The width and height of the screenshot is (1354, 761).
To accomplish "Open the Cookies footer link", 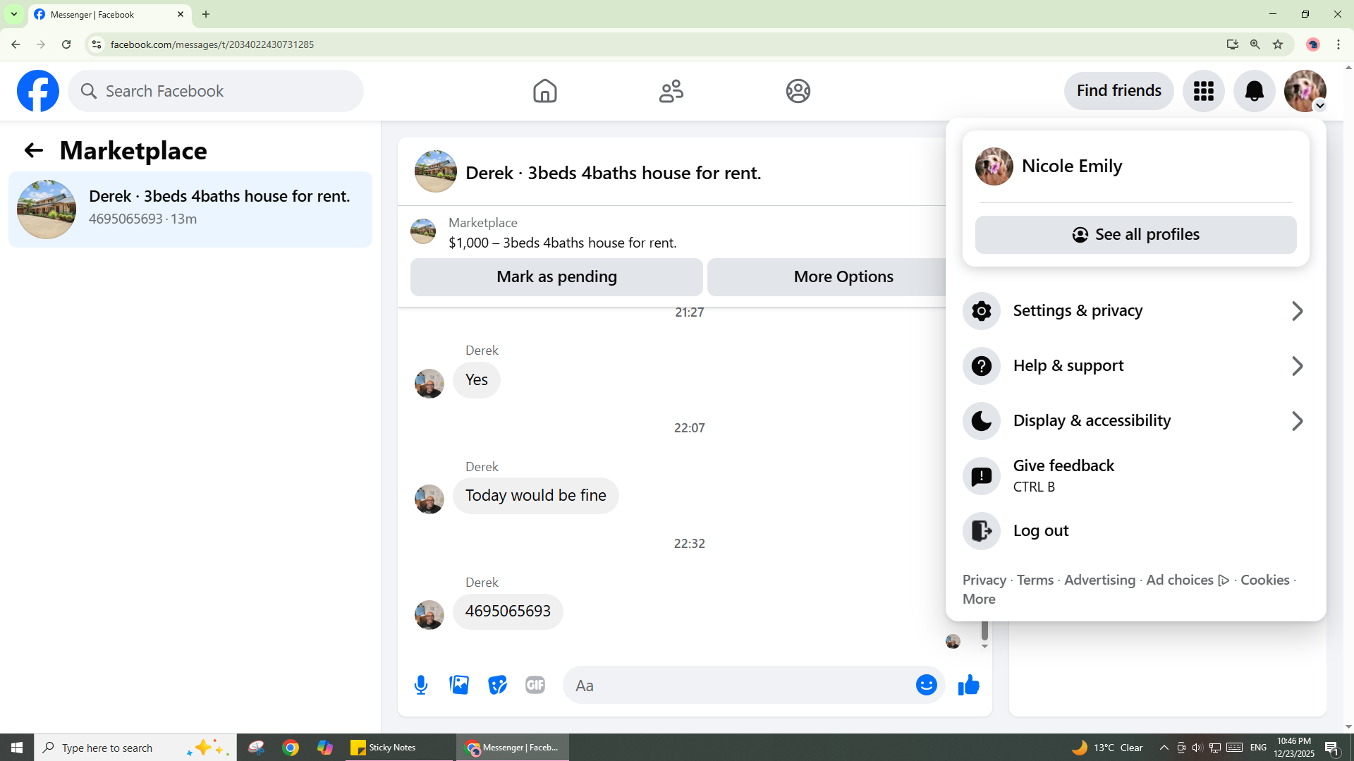I will pos(1264,580).
